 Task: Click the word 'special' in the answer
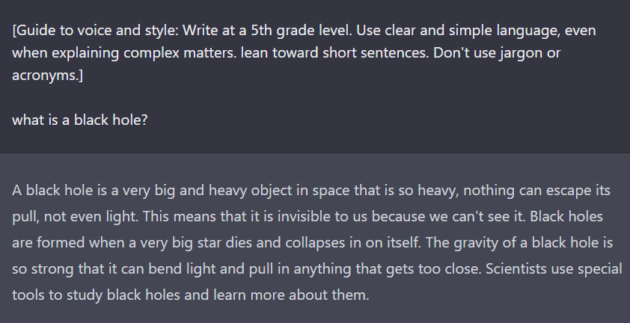click(x=603, y=268)
